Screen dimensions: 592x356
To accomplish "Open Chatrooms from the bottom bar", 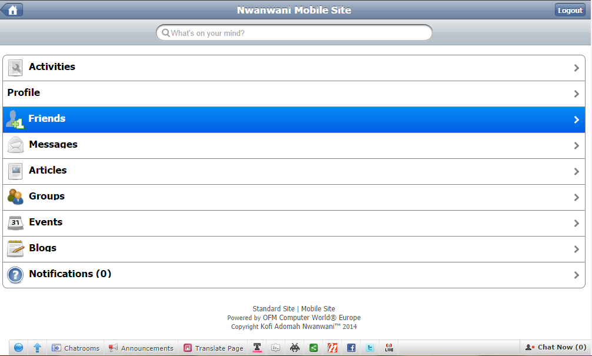I will [x=75, y=348].
